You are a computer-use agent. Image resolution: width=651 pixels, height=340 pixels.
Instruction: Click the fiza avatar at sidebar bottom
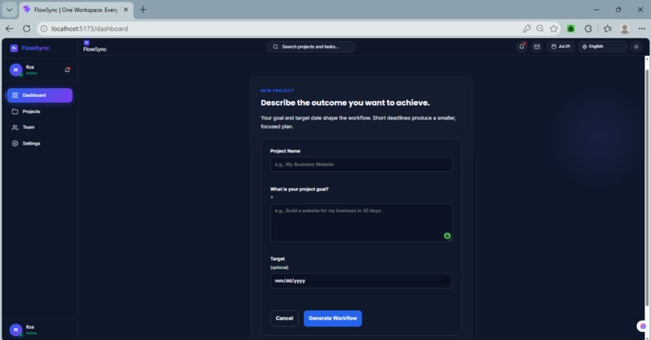16,330
